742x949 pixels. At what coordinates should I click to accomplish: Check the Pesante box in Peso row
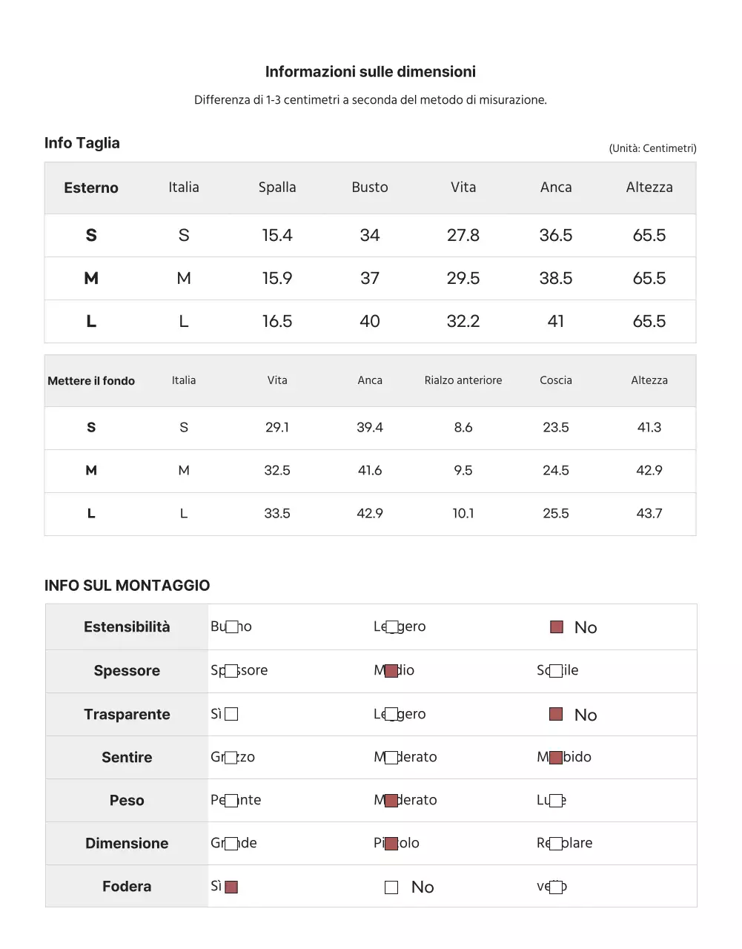click(231, 801)
